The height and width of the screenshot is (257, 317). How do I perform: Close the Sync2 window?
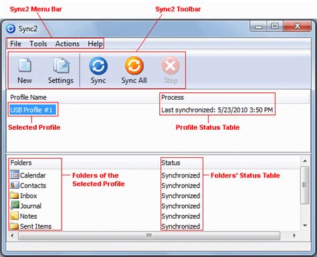pyautogui.click(x=297, y=26)
